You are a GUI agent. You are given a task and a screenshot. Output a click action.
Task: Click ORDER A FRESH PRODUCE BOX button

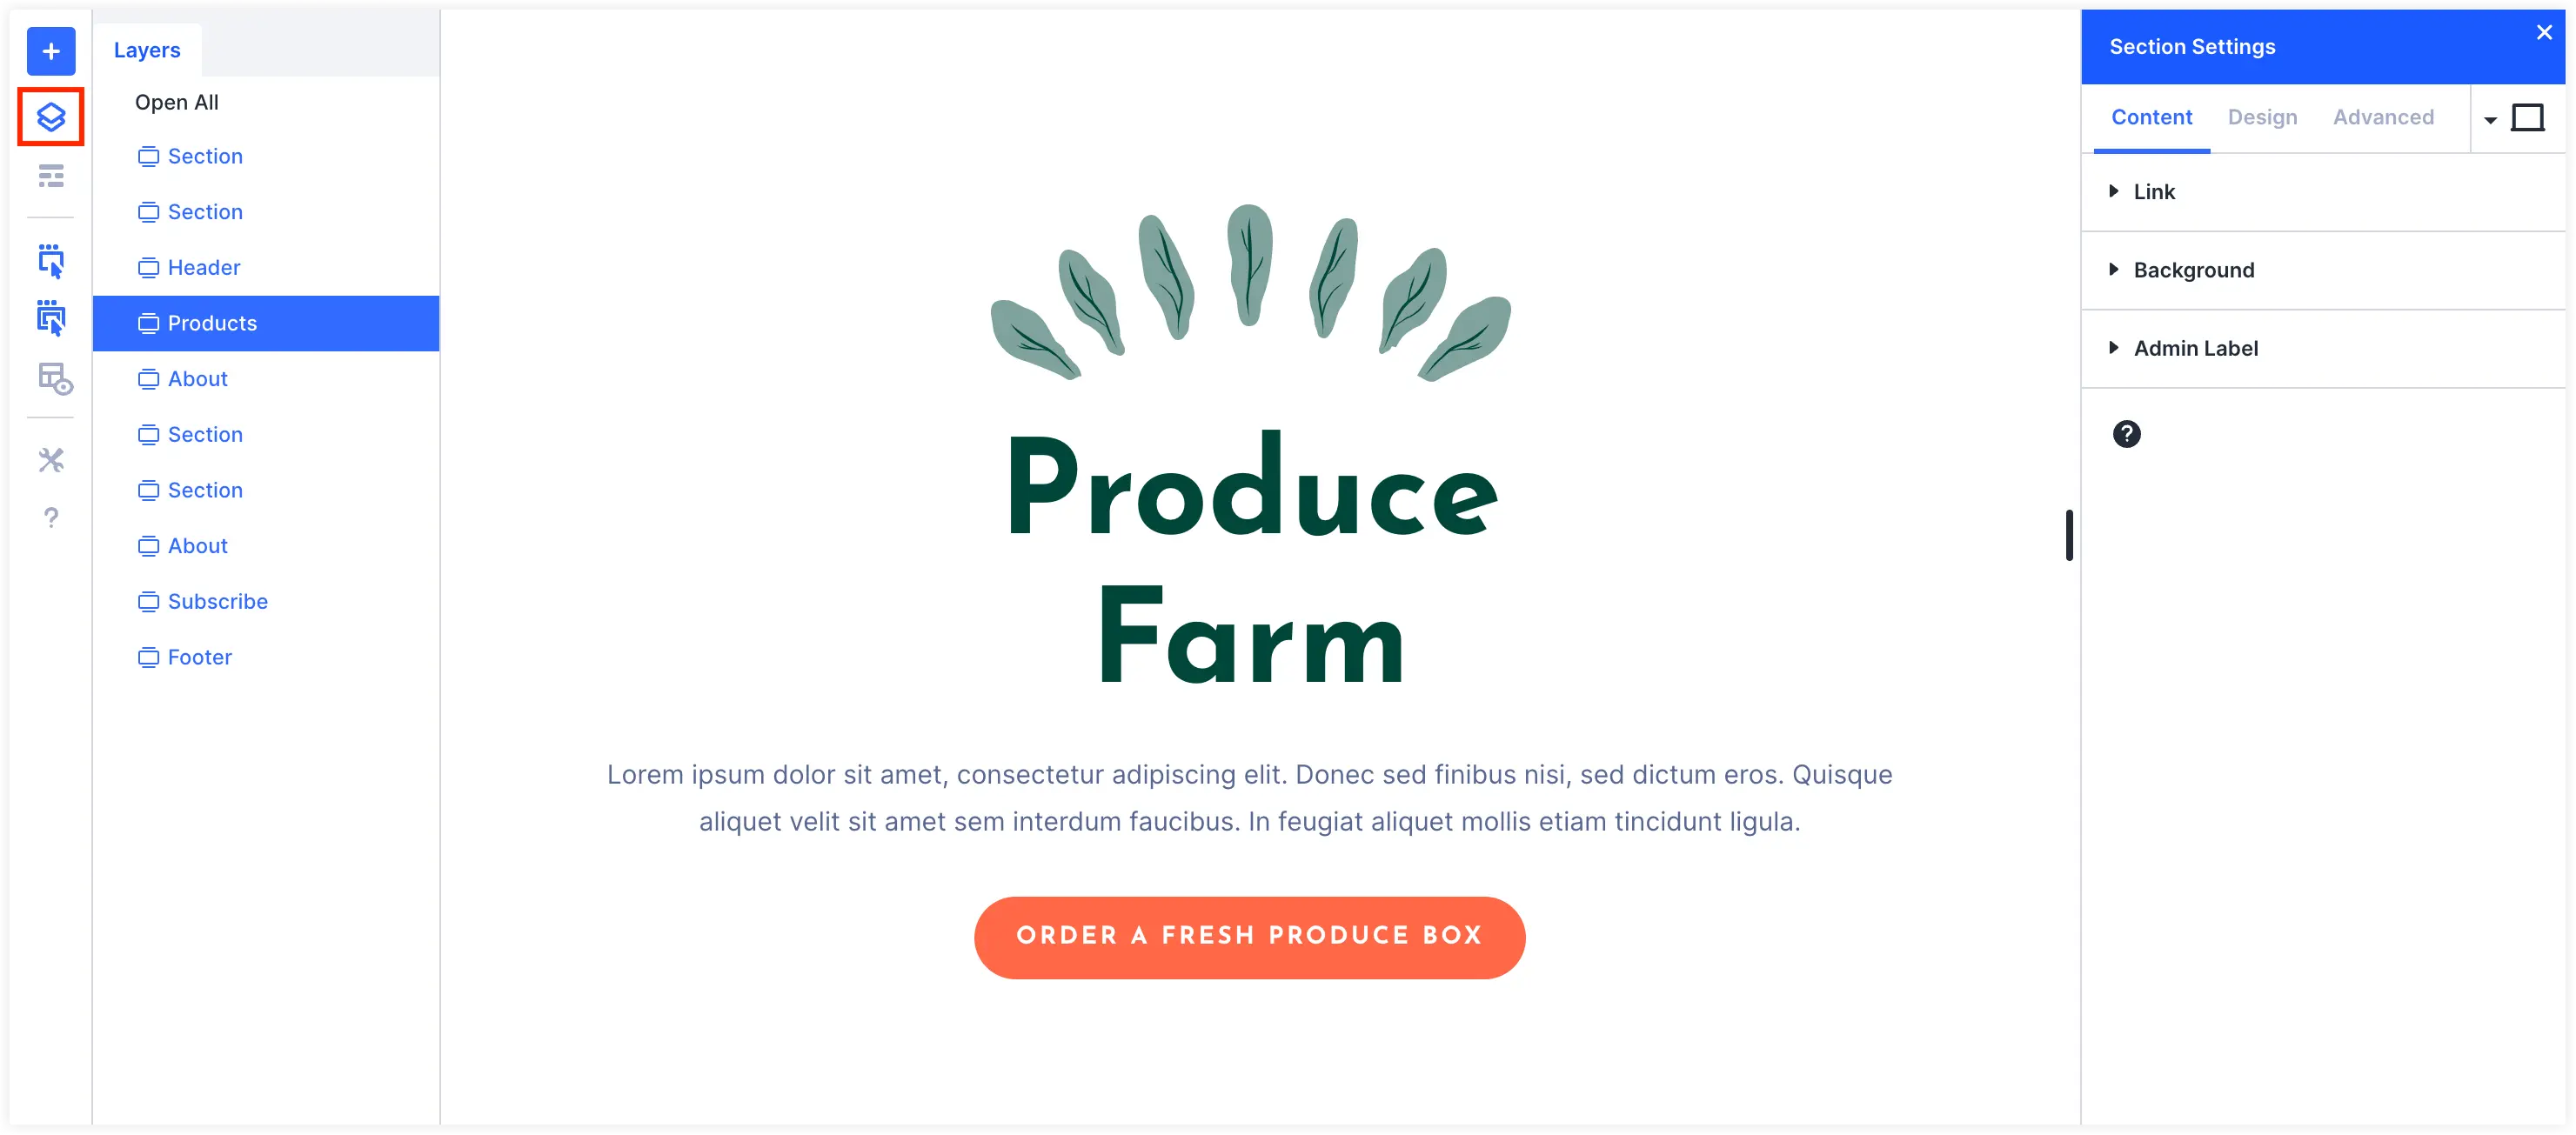pyautogui.click(x=1250, y=936)
